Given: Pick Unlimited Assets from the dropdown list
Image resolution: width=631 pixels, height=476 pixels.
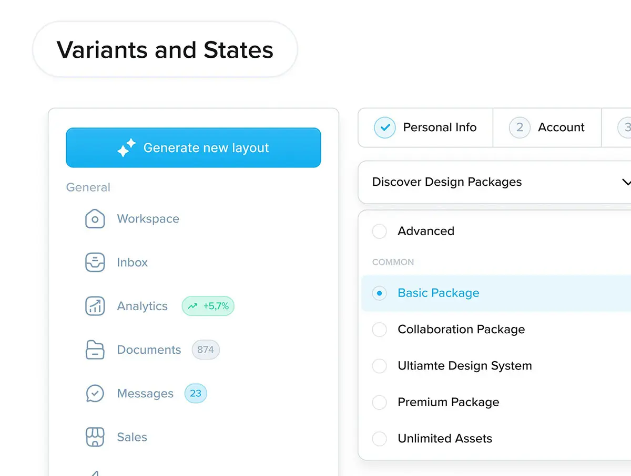Looking at the screenshot, I should (x=445, y=439).
